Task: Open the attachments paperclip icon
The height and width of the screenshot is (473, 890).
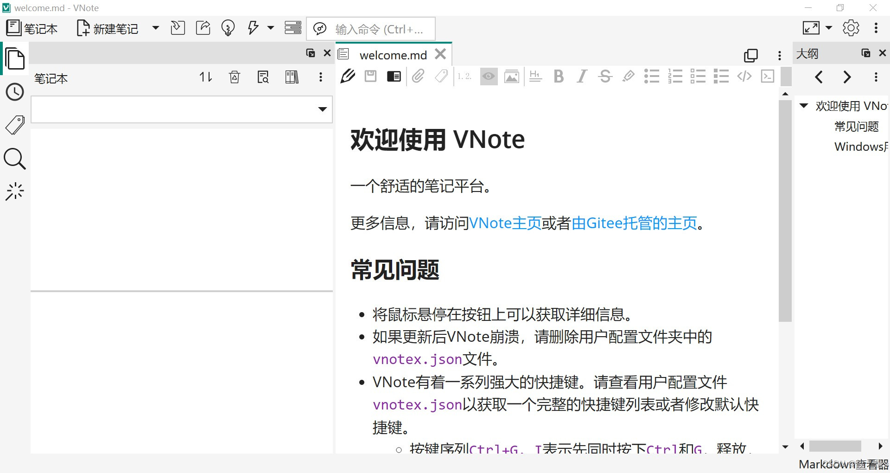Action: point(418,76)
